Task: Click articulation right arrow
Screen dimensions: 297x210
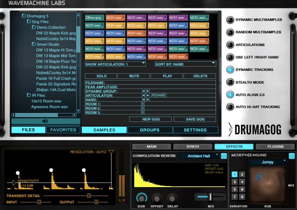Action: pyautogui.click(x=148, y=95)
